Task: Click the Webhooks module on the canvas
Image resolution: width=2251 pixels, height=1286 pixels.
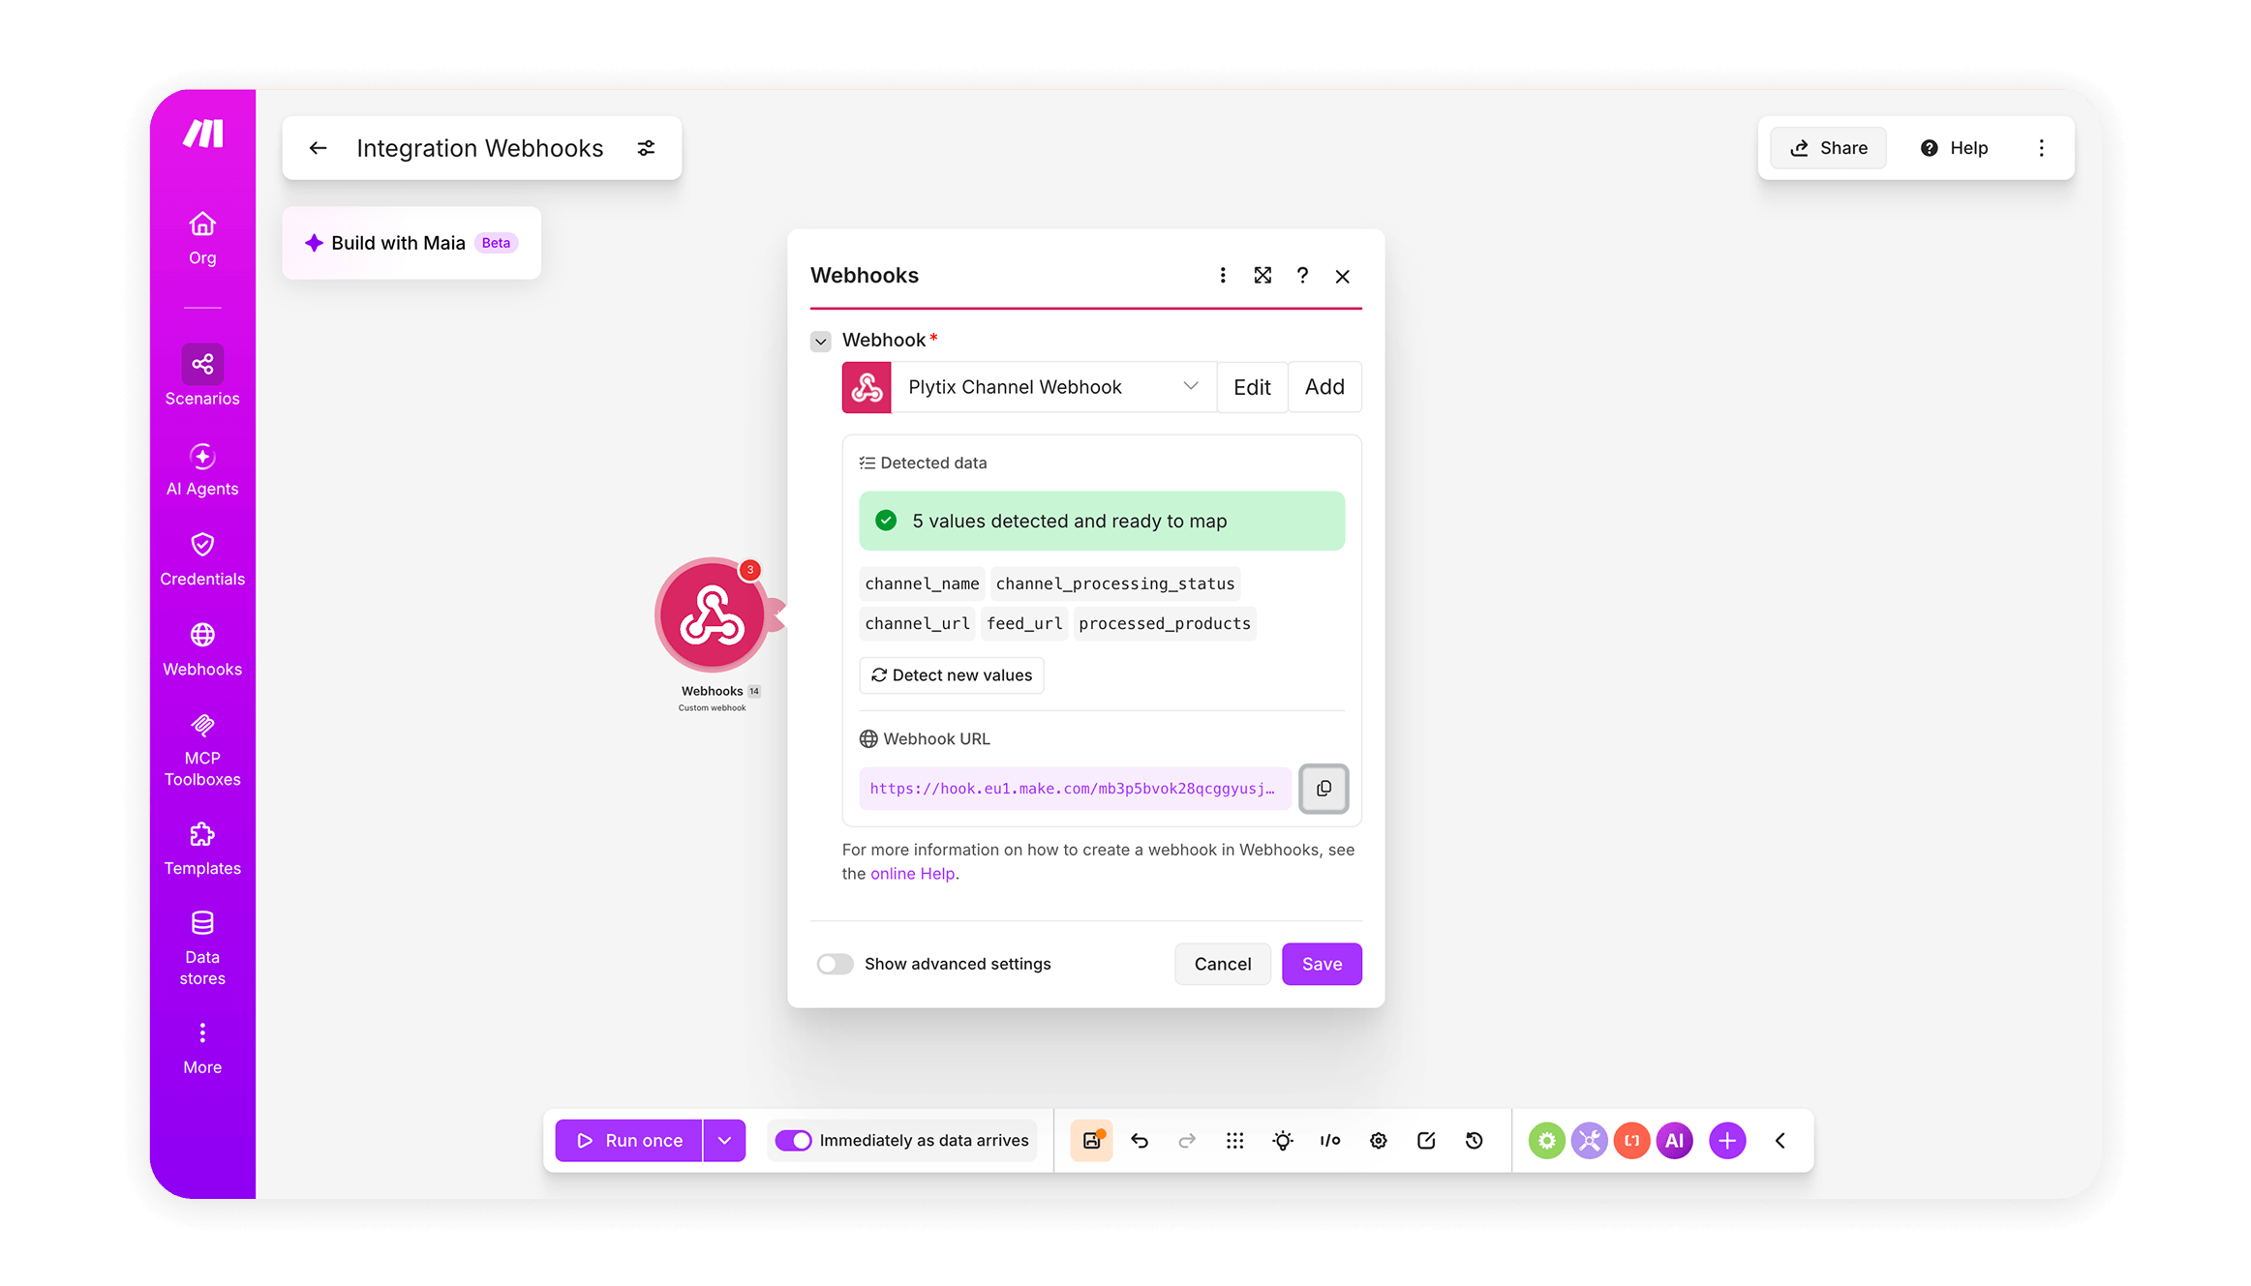Action: tap(713, 615)
